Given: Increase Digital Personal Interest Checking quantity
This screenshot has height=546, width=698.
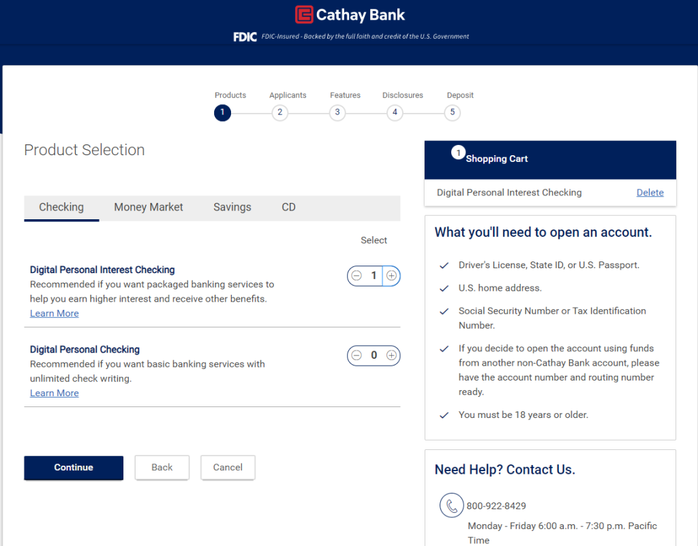Looking at the screenshot, I should tap(391, 276).
